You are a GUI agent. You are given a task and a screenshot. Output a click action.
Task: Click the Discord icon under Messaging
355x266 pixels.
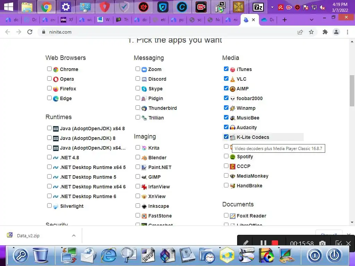[144, 79]
